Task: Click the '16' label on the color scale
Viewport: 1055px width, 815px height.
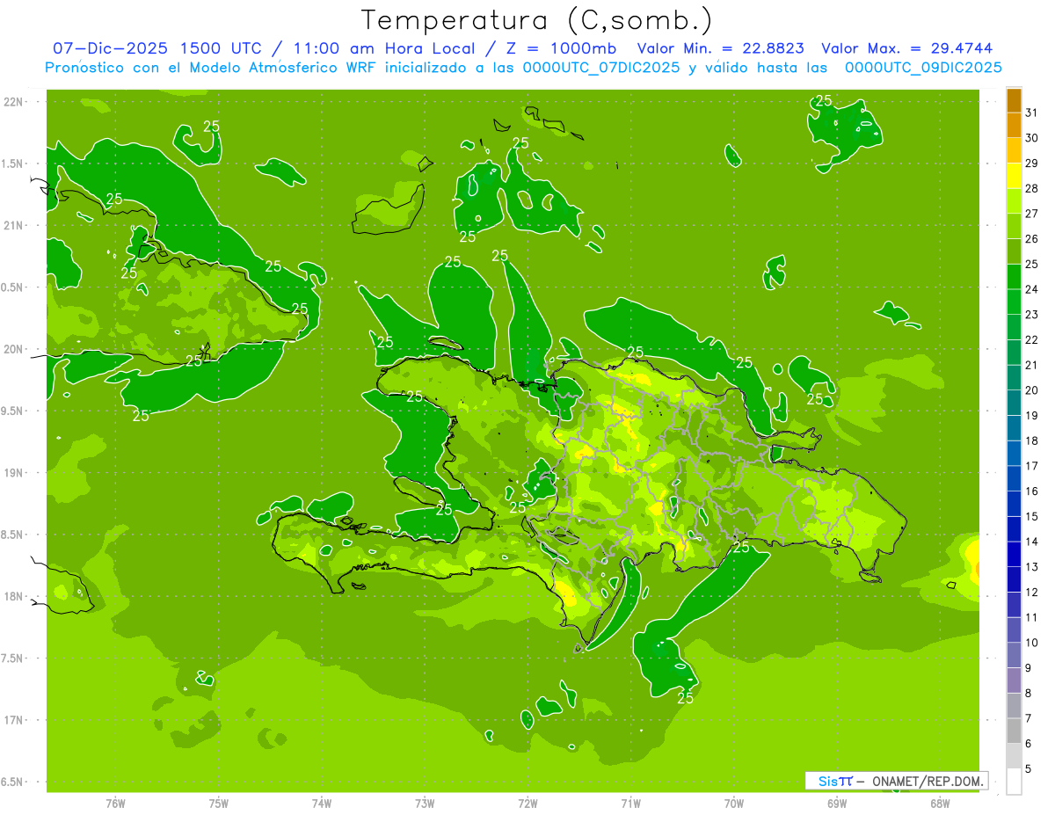Action: pyautogui.click(x=1032, y=491)
